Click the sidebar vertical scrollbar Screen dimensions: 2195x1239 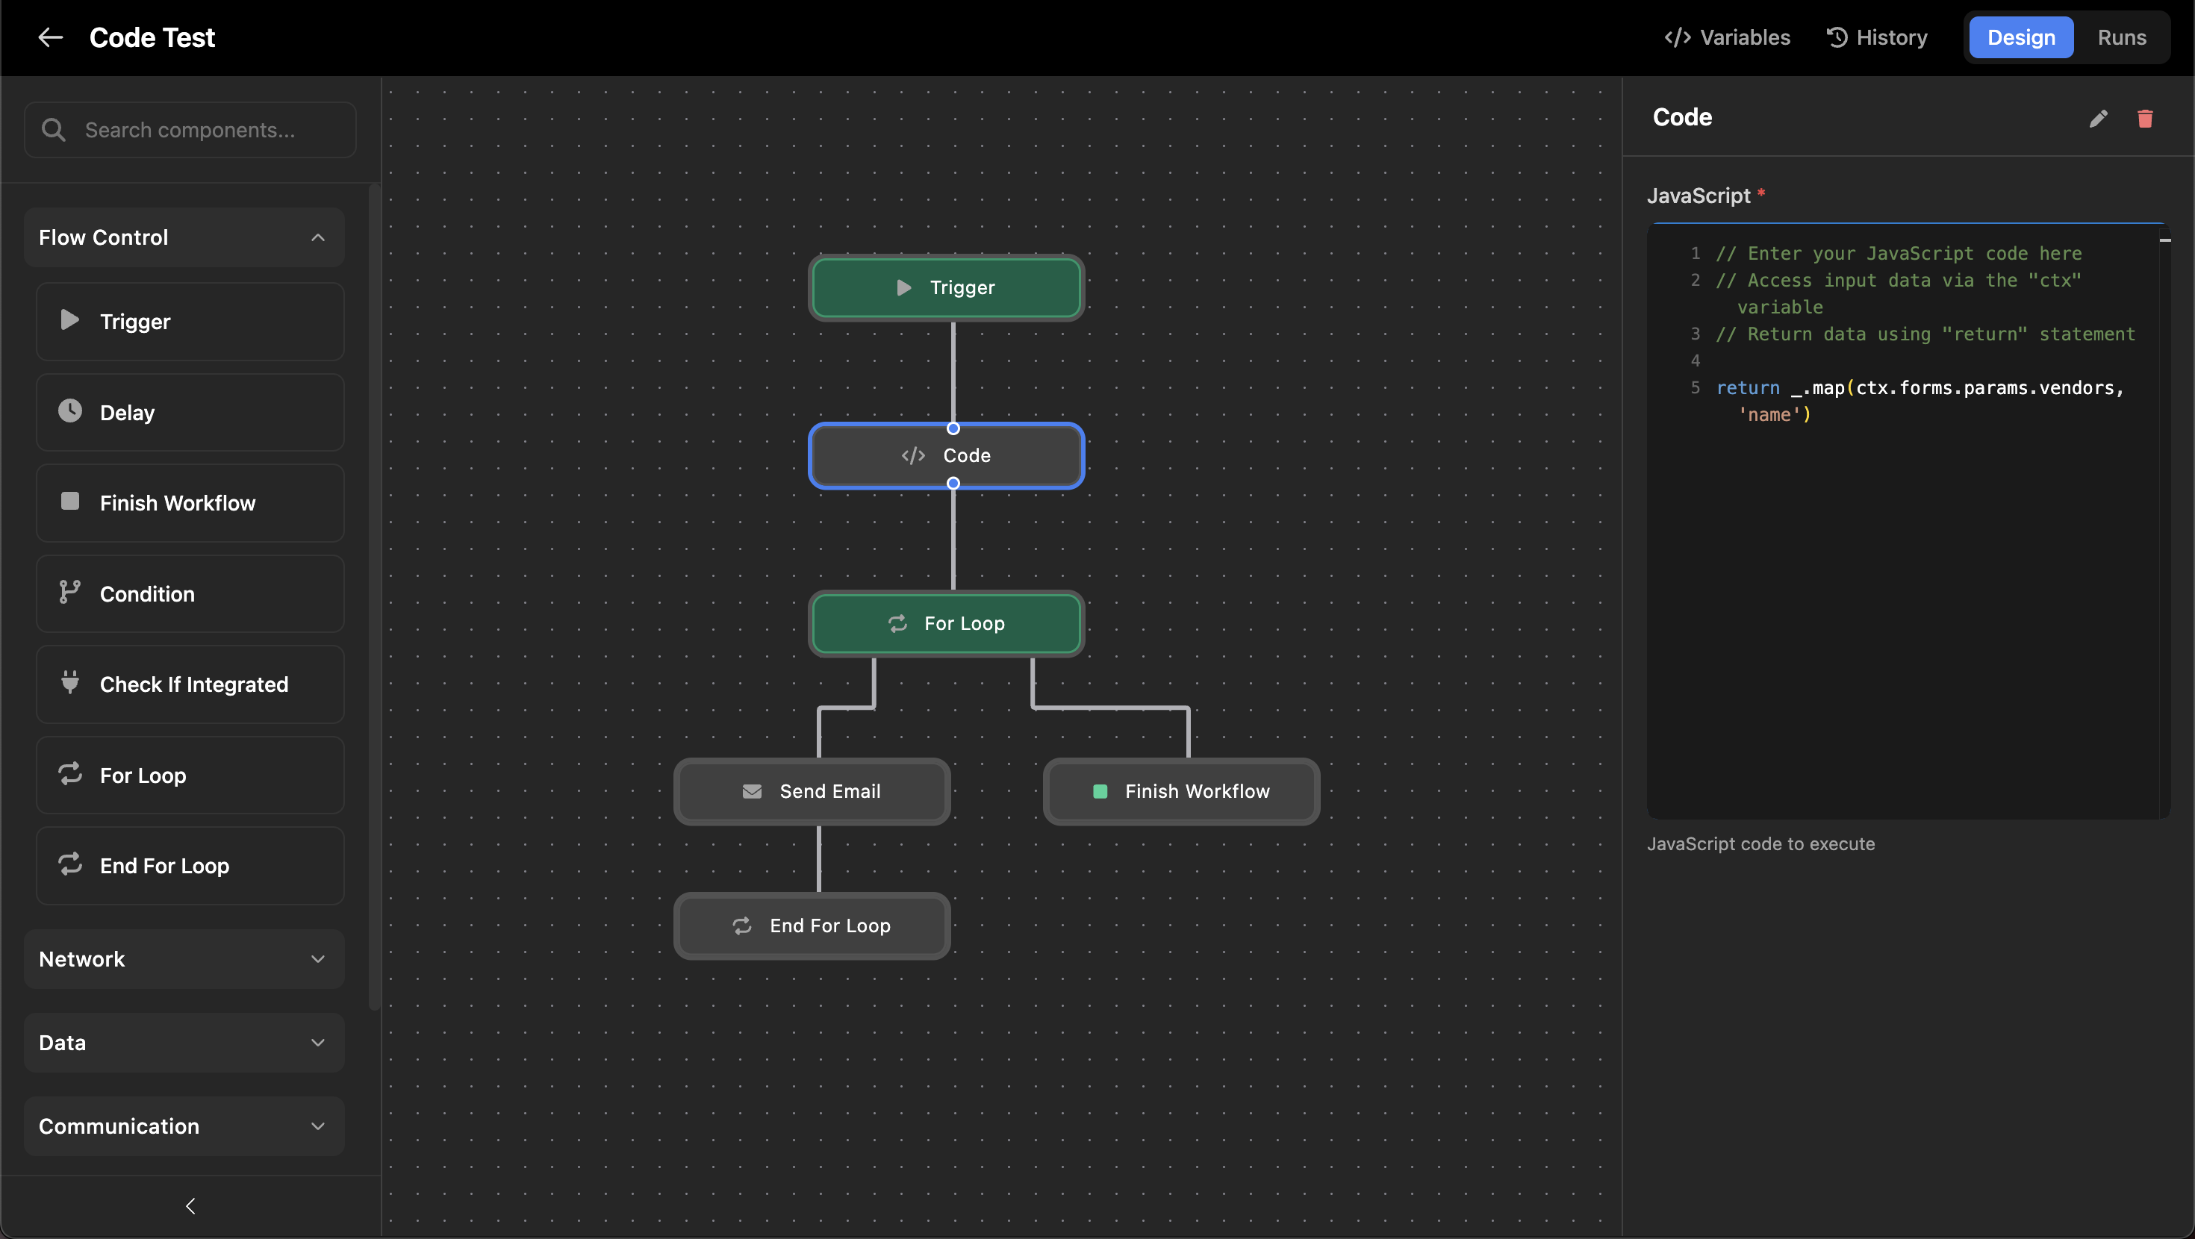click(373, 596)
